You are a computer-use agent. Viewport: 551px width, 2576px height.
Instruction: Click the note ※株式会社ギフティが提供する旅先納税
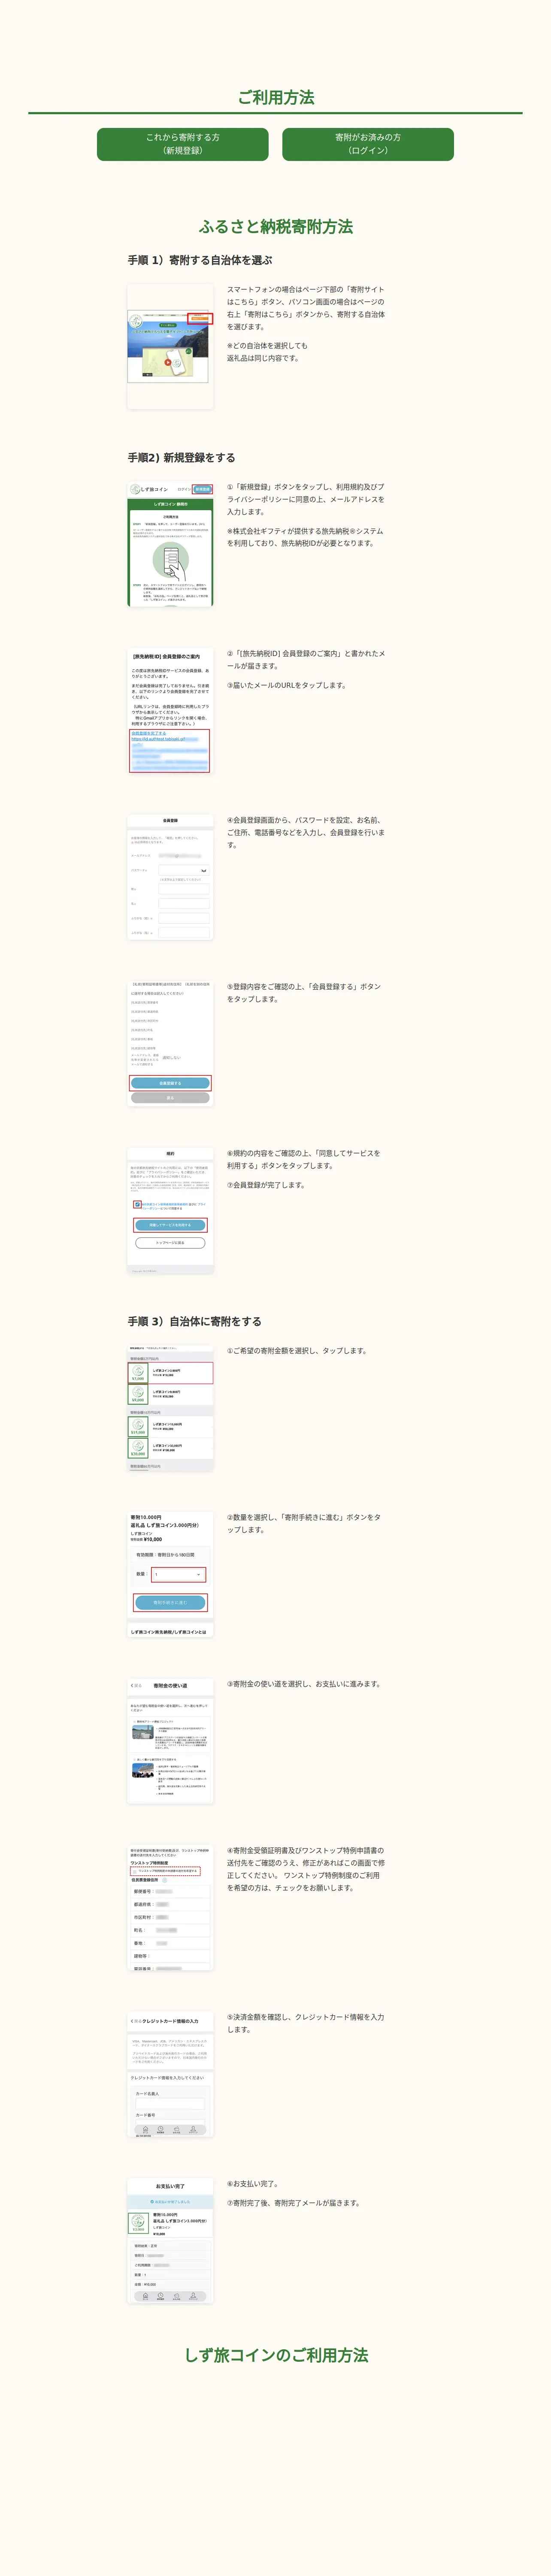click(305, 537)
